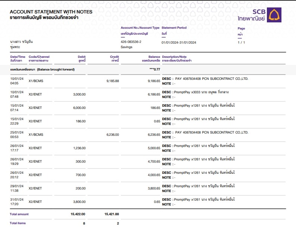Click the Balance column header

[154, 57]
